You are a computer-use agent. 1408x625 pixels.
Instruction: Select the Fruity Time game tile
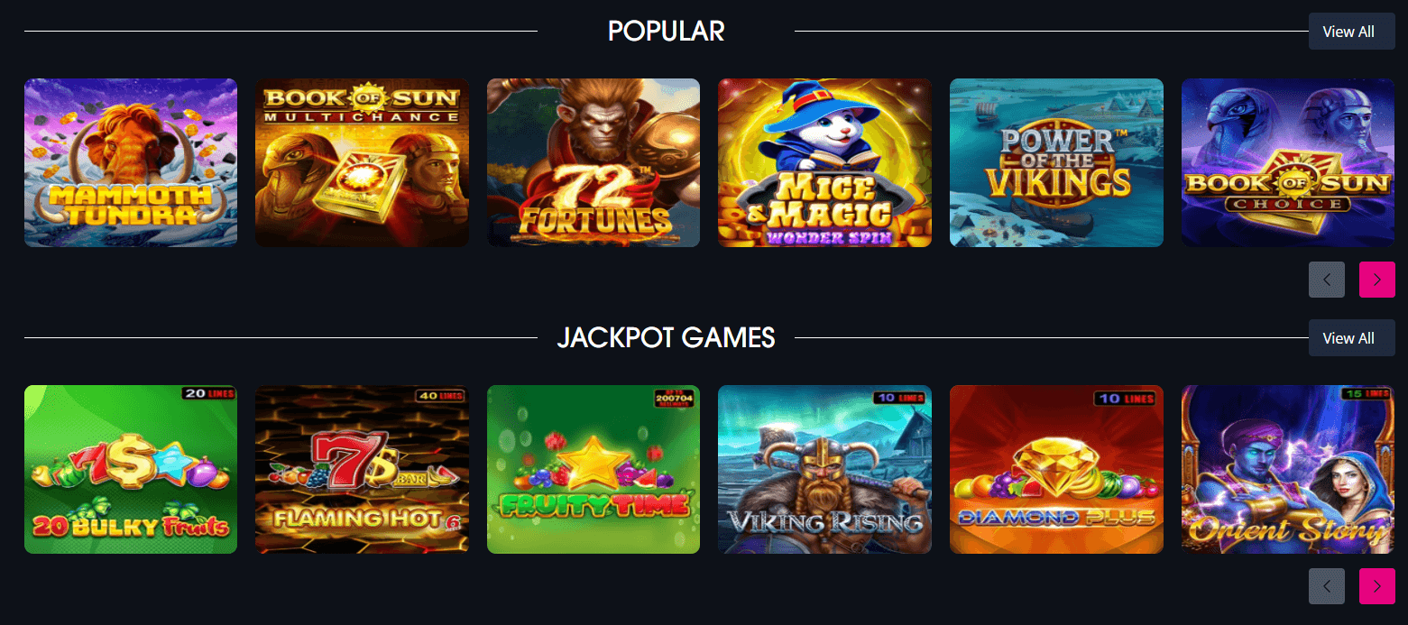[594, 469]
